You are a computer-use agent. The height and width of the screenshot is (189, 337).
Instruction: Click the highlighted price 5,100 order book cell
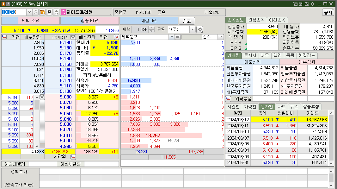[60, 91]
